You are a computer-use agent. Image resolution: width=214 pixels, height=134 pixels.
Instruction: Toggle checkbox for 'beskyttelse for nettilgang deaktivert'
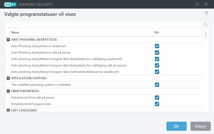pos(157,59)
